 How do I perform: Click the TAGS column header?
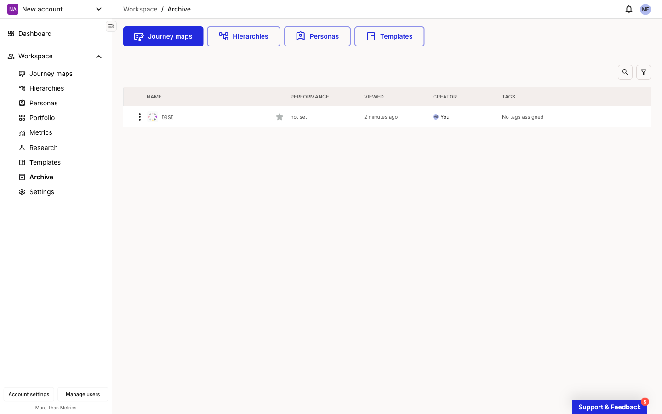[508, 97]
